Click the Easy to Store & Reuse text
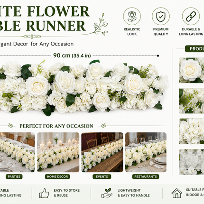 pos(66,193)
